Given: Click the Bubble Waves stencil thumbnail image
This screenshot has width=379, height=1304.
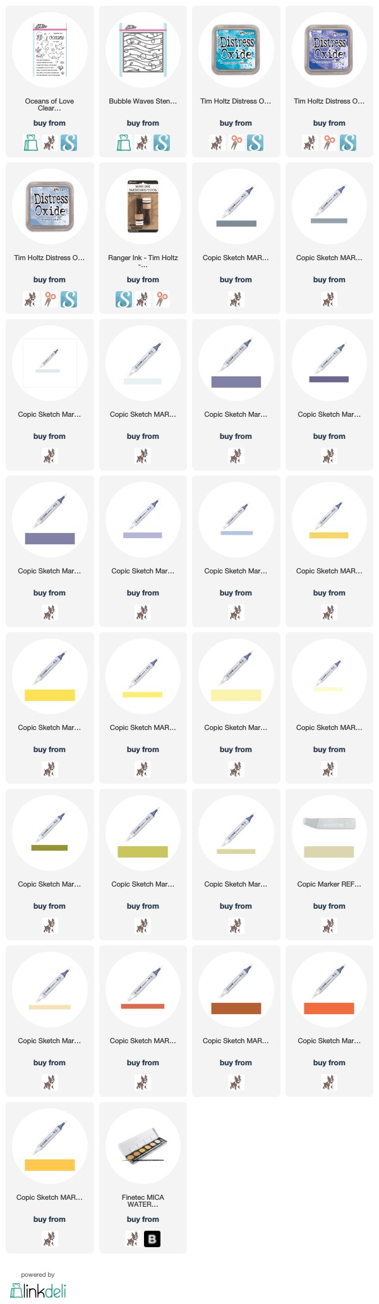Looking at the screenshot, I should click(x=143, y=50).
